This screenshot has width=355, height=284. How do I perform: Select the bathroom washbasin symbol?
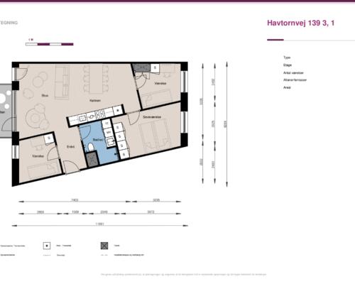(x=111, y=142)
